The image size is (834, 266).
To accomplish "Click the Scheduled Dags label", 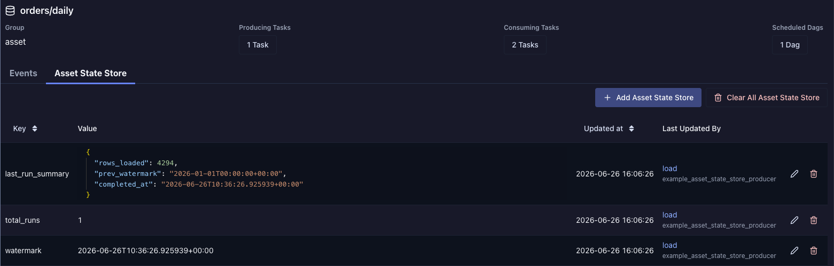I will point(797,27).
